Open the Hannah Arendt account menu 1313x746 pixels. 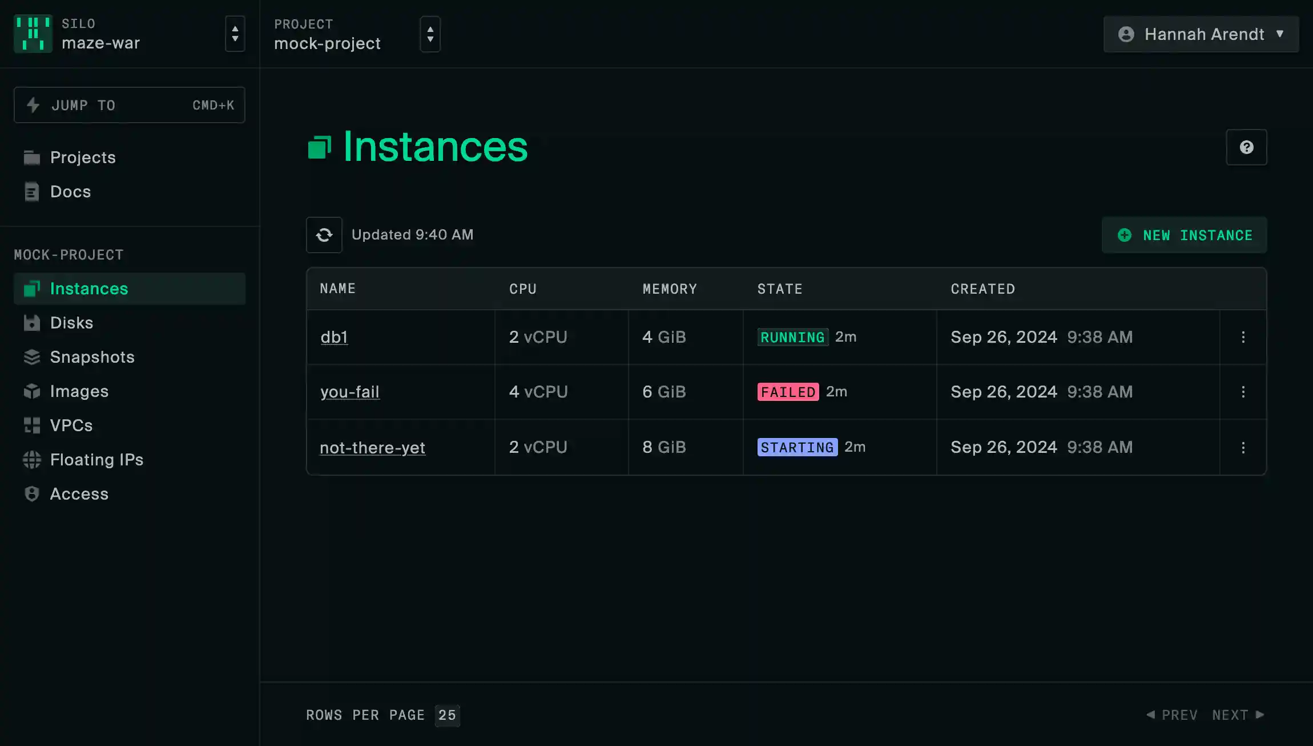(1201, 34)
